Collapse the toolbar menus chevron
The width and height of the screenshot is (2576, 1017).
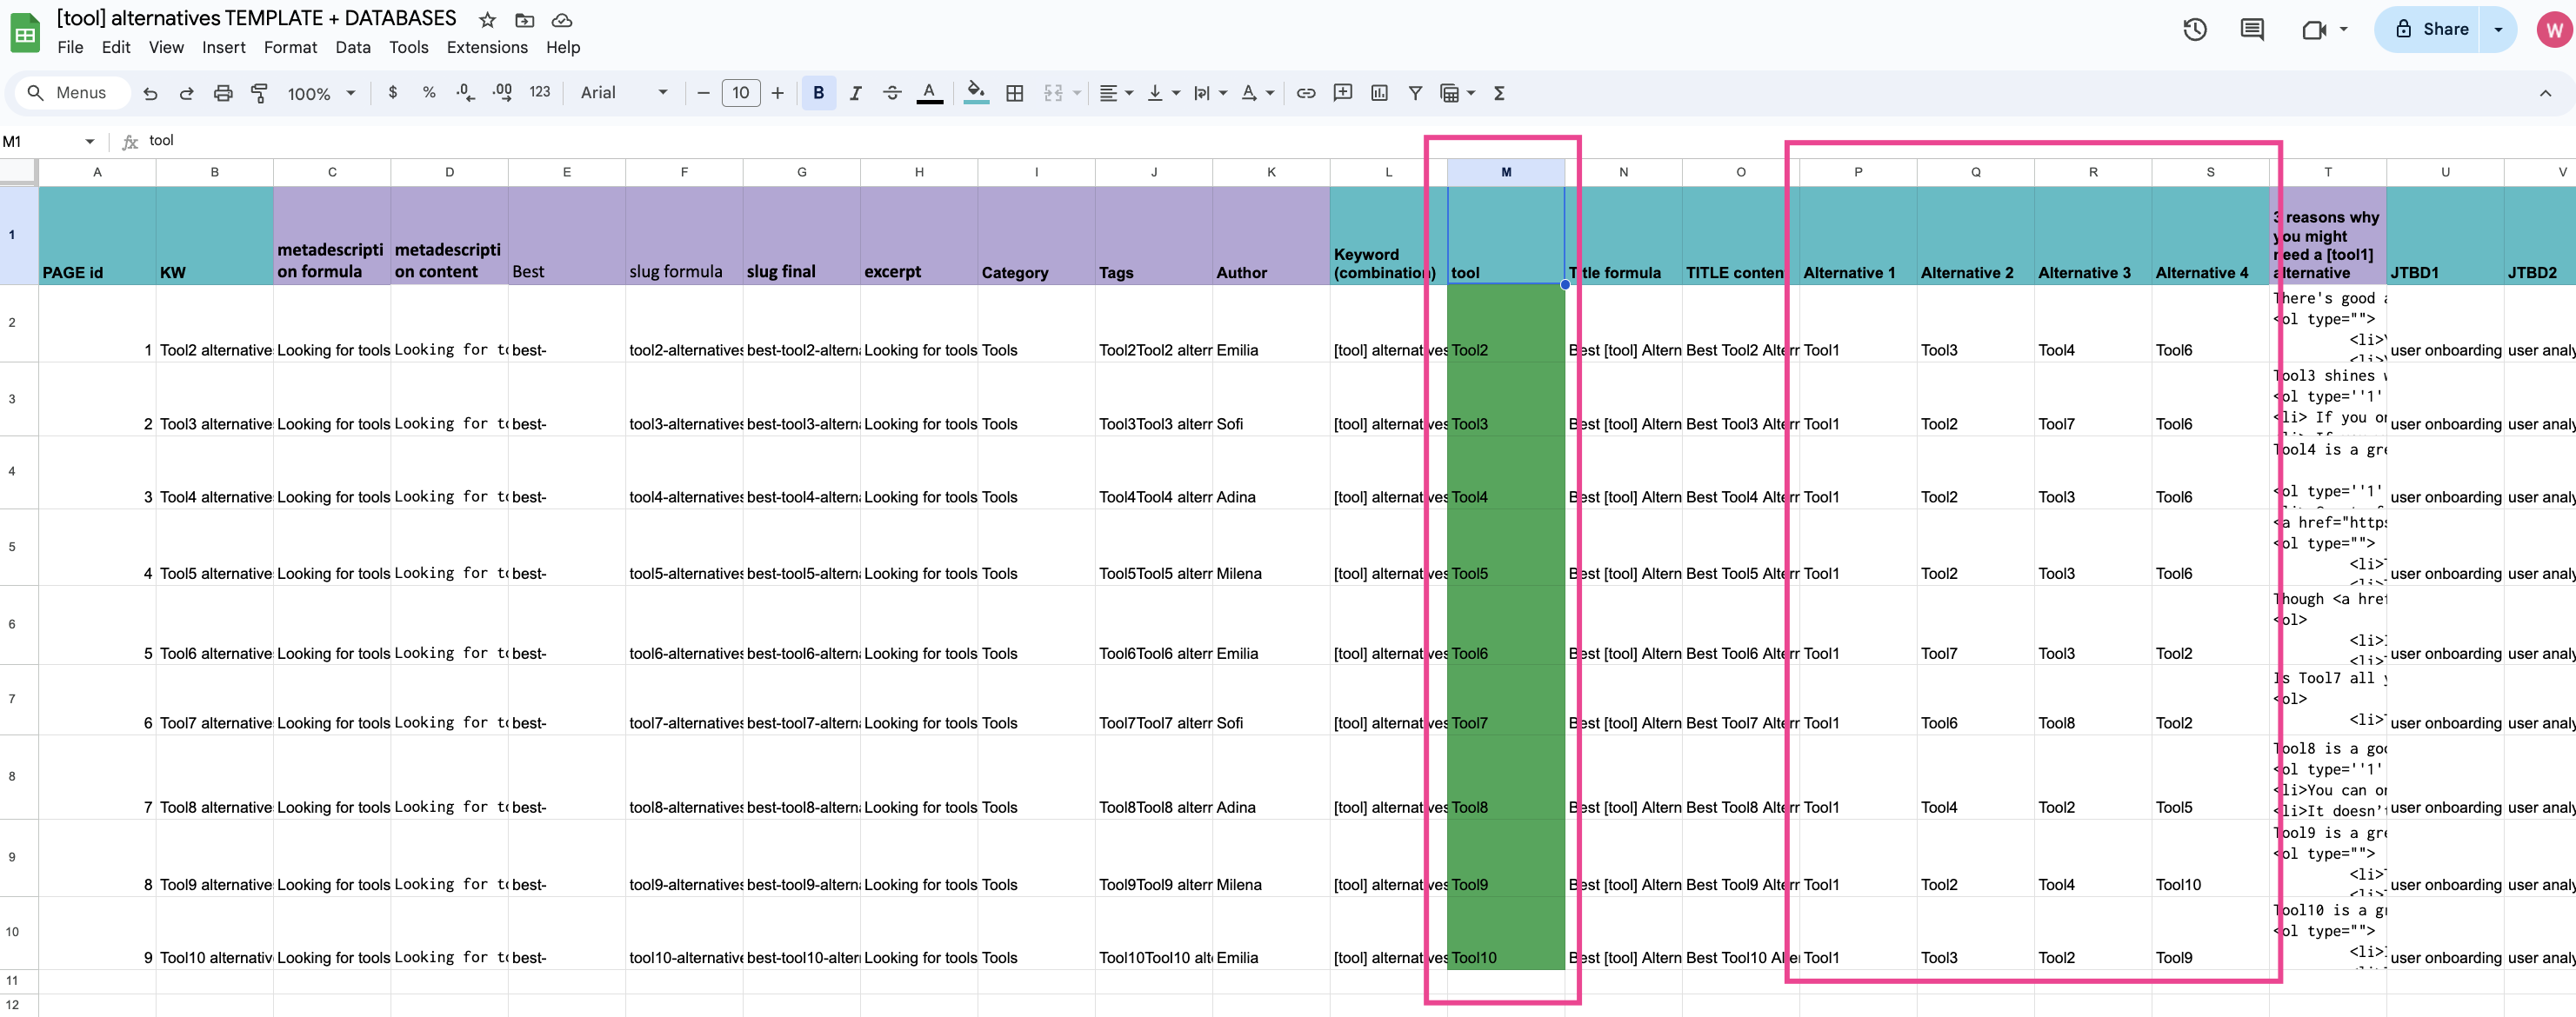click(x=2545, y=93)
